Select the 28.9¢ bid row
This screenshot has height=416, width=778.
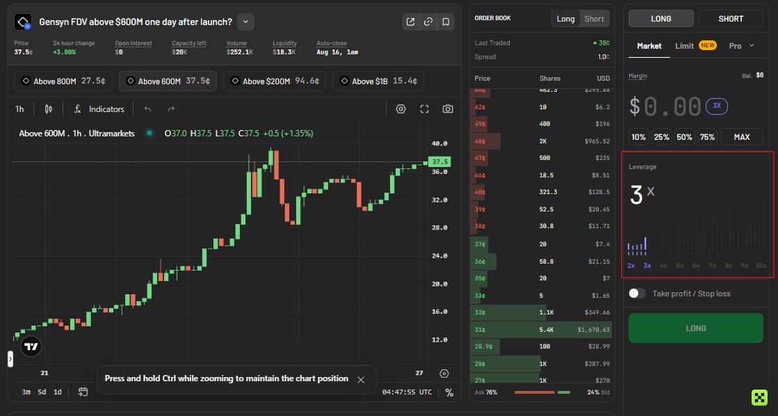click(x=542, y=346)
